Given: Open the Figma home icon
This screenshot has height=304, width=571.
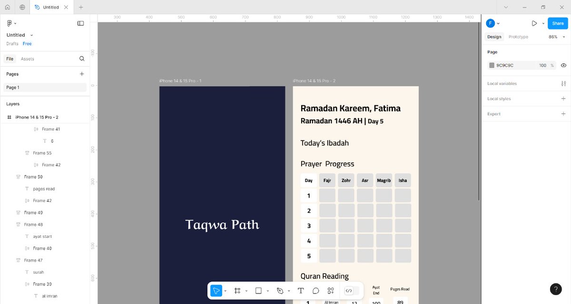Looking at the screenshot, I should click(7, 7).
